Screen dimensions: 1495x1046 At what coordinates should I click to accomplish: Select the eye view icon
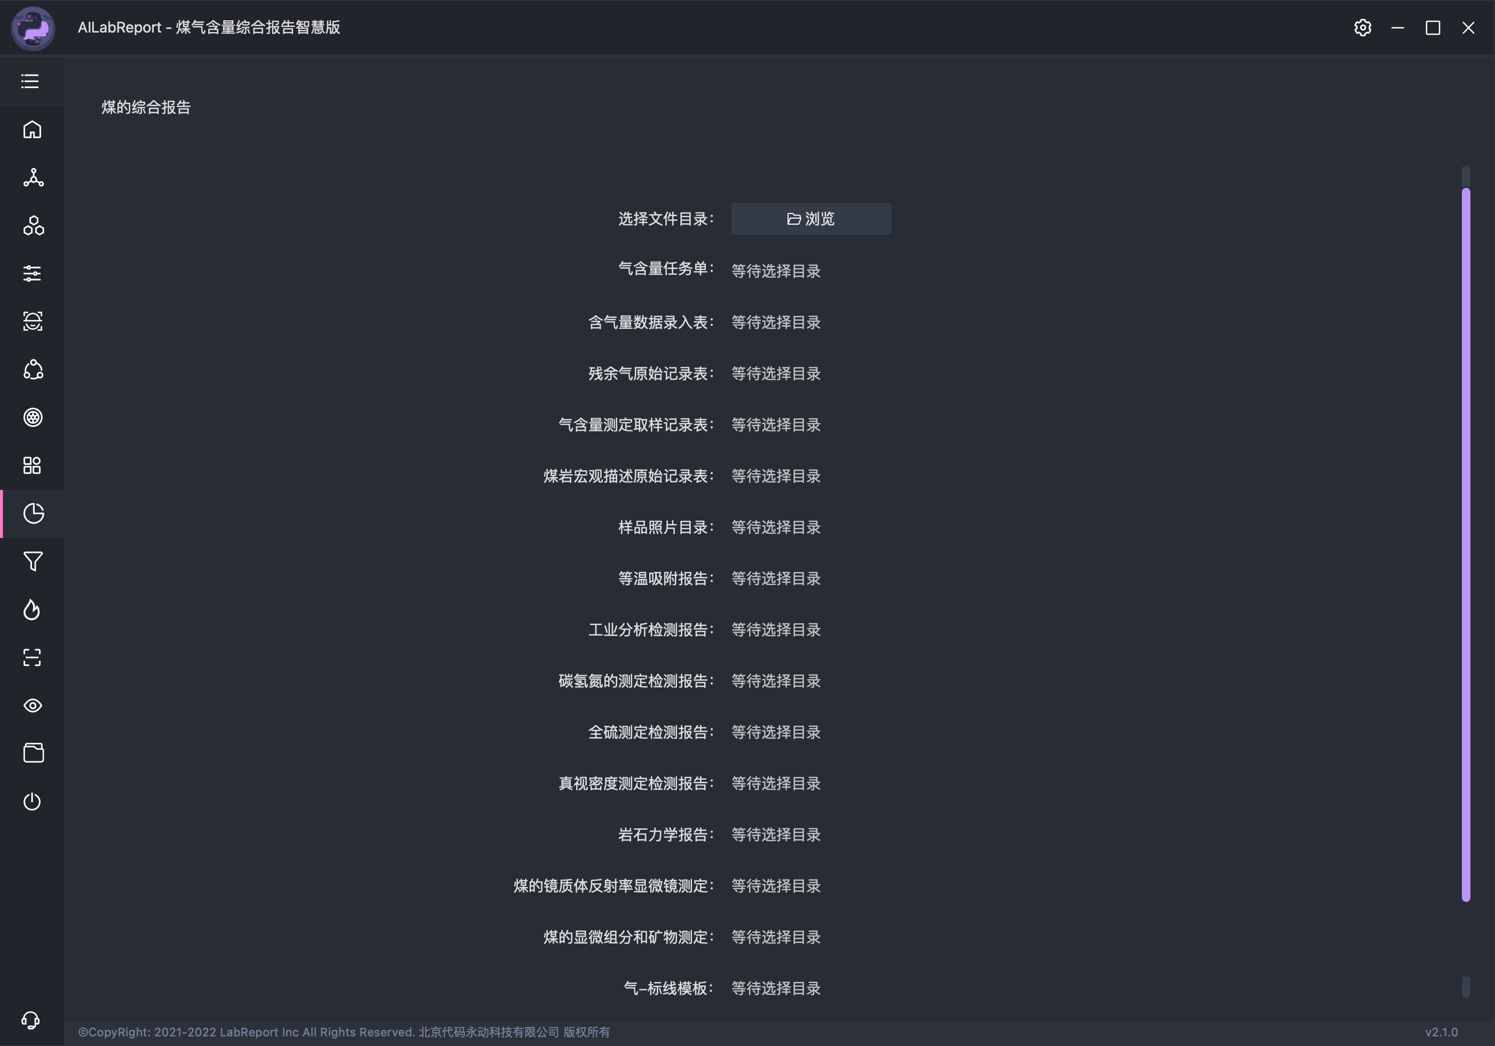pyautogui.click(x=33, y=706)
